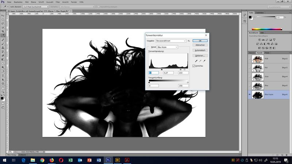Select the Move tool in toolbox
The width and height of the screenshot is (292, 164).
[3, 15]
